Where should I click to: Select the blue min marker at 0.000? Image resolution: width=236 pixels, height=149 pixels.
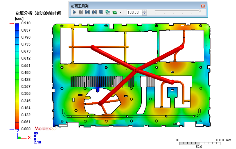(12, 129)
